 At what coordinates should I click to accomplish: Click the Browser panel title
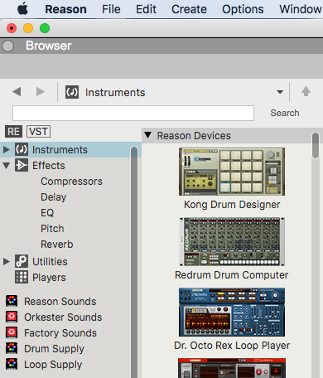49,46
